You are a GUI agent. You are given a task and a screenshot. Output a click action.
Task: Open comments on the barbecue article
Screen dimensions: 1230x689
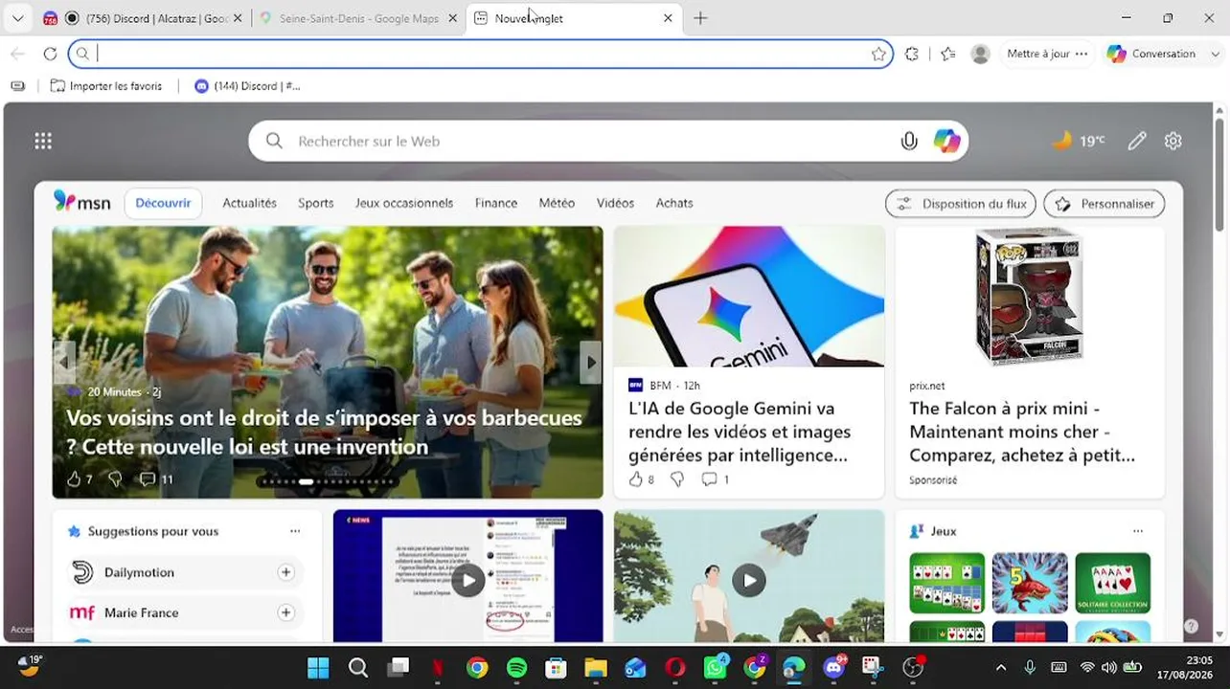tap(156, 479)
